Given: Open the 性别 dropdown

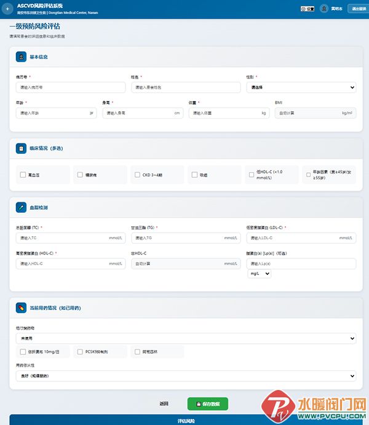Looking at the screenshot, I should tap(301, 87).
